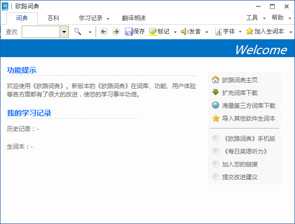Switch to the 百科 tab
Screen dimensions: 295x224
coord(54,18)
